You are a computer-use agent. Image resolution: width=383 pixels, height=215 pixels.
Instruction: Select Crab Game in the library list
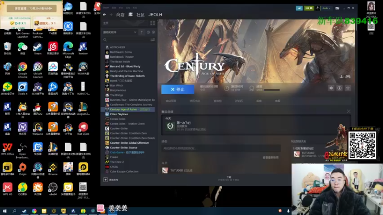(127, 152)
